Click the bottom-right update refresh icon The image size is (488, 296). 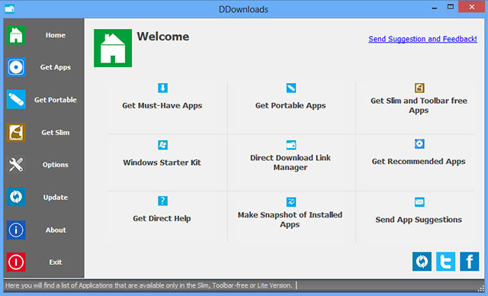click(422, 262)
